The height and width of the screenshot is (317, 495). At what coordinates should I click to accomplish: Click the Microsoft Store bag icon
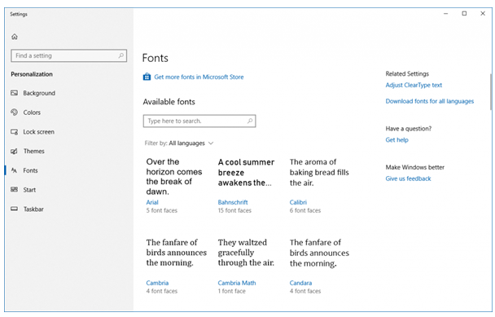click(147, 77)
